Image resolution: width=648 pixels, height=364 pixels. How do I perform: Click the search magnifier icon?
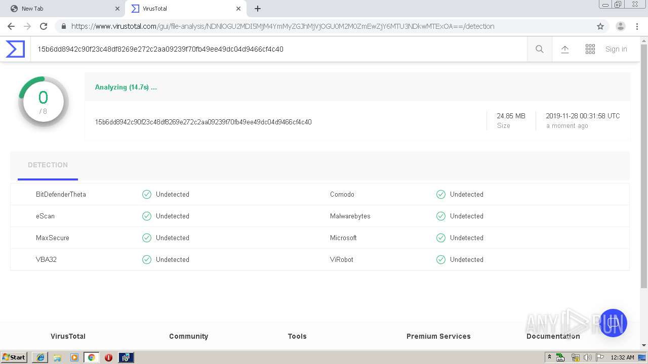click(x=540, y=49)
